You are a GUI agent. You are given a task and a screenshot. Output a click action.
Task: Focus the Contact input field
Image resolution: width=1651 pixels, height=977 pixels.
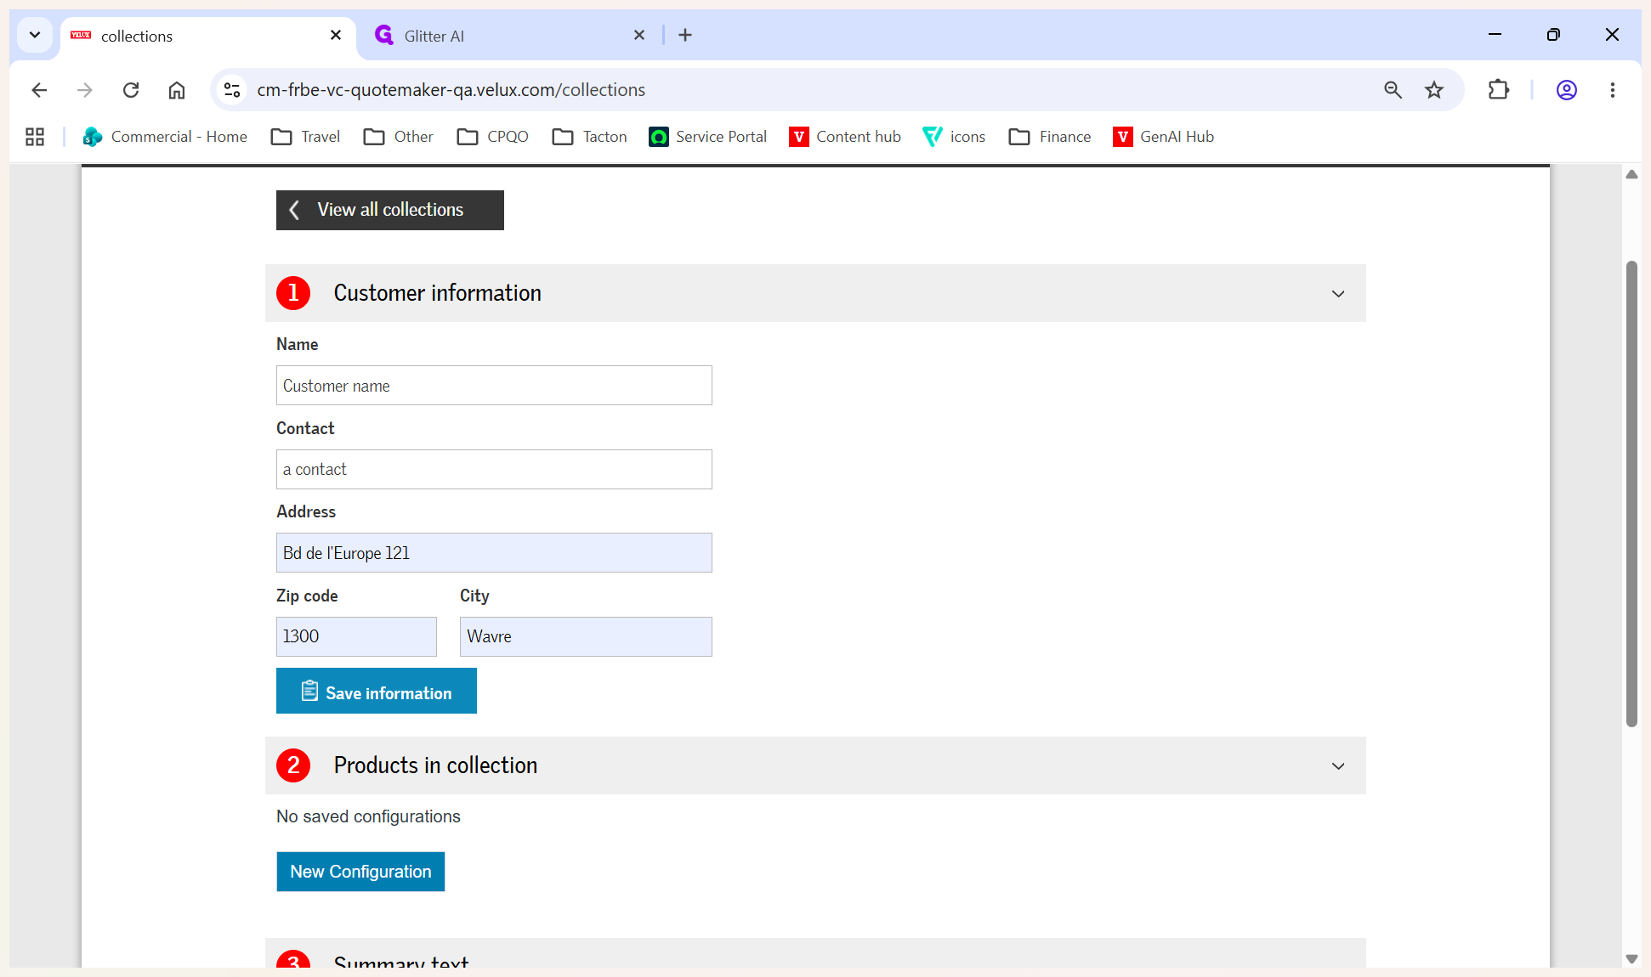tap(494, 469)
